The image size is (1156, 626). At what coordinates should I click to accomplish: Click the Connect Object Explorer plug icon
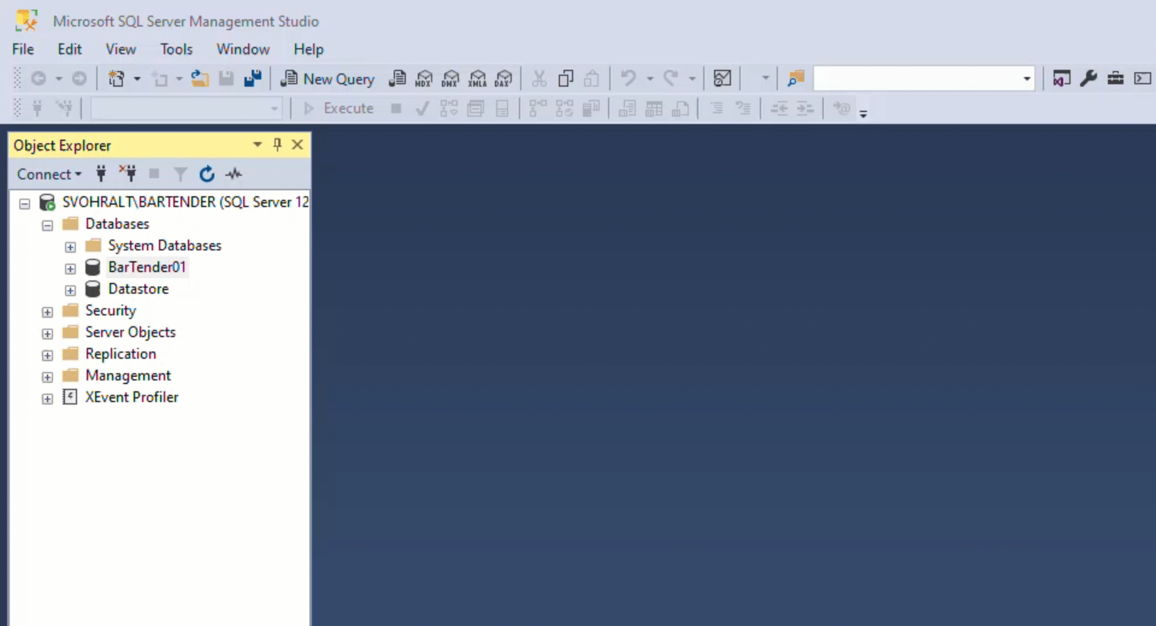pyautogui.click(x=101, y=174)
